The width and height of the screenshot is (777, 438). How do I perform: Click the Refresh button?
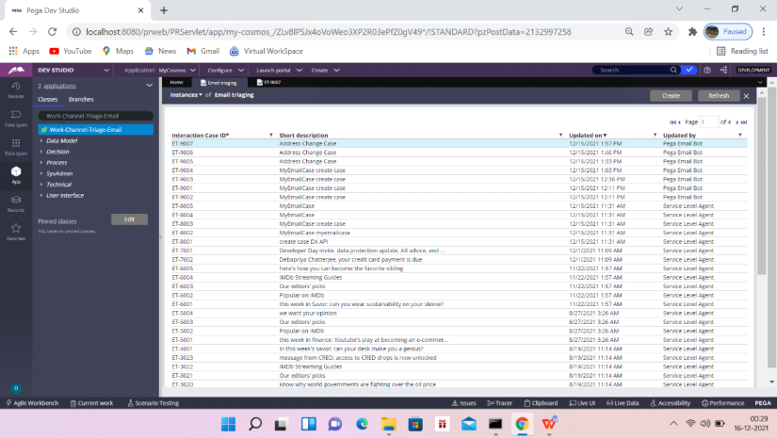coord(719,96)
